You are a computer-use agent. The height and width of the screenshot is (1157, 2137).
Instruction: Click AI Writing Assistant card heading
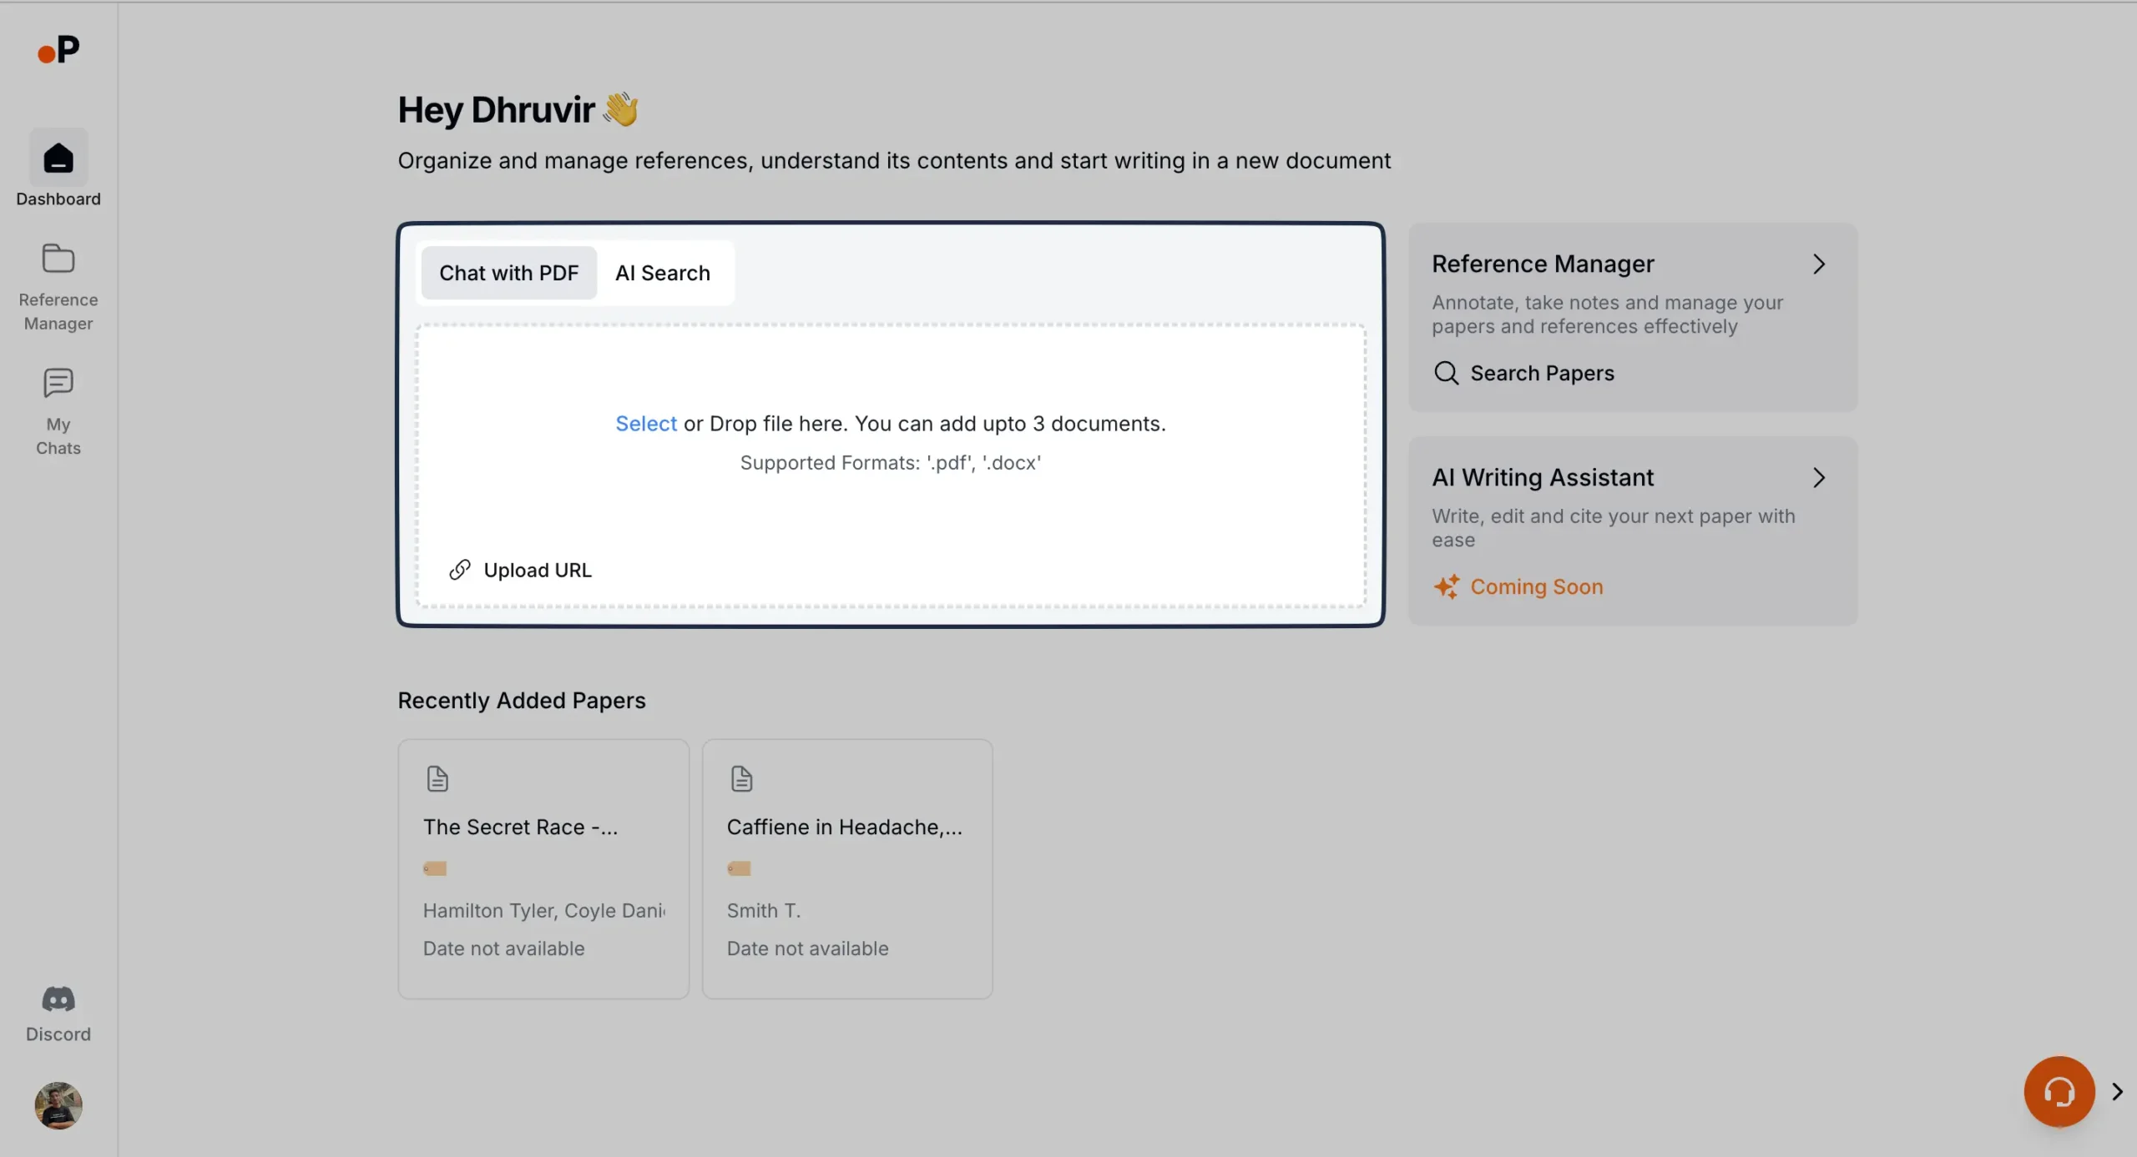coord(1543,478)
